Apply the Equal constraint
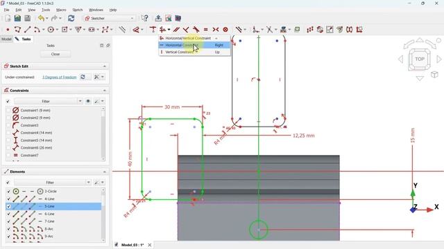 206,30
